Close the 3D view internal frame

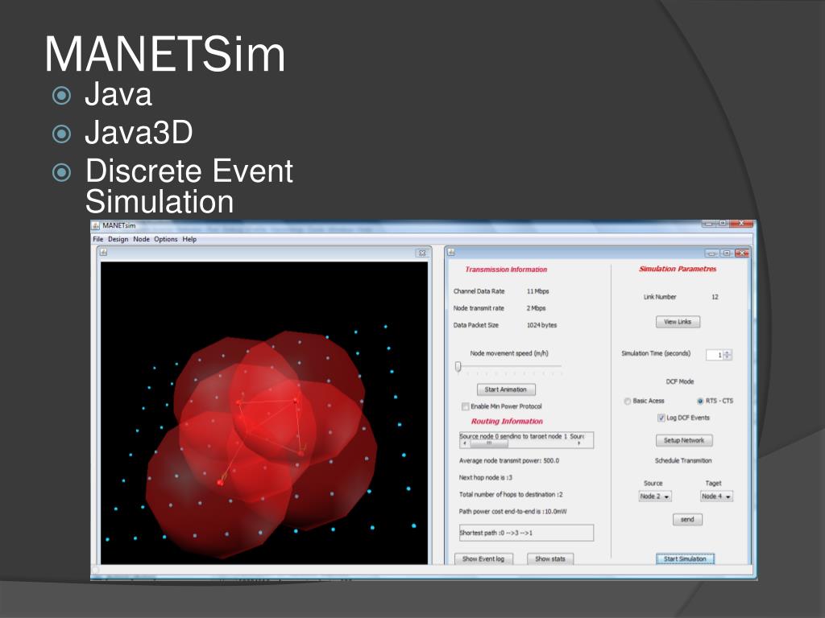(421, 253)
